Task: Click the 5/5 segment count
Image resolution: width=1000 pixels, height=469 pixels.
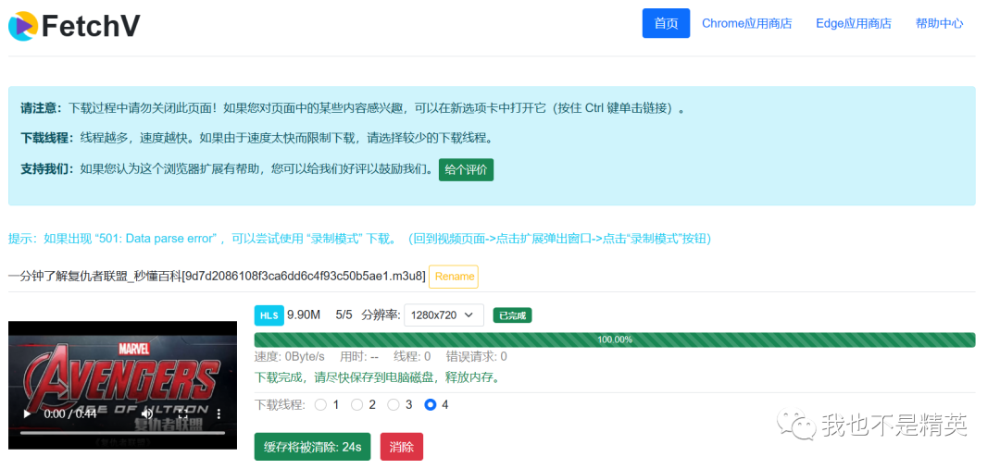Action: point(344,315)
